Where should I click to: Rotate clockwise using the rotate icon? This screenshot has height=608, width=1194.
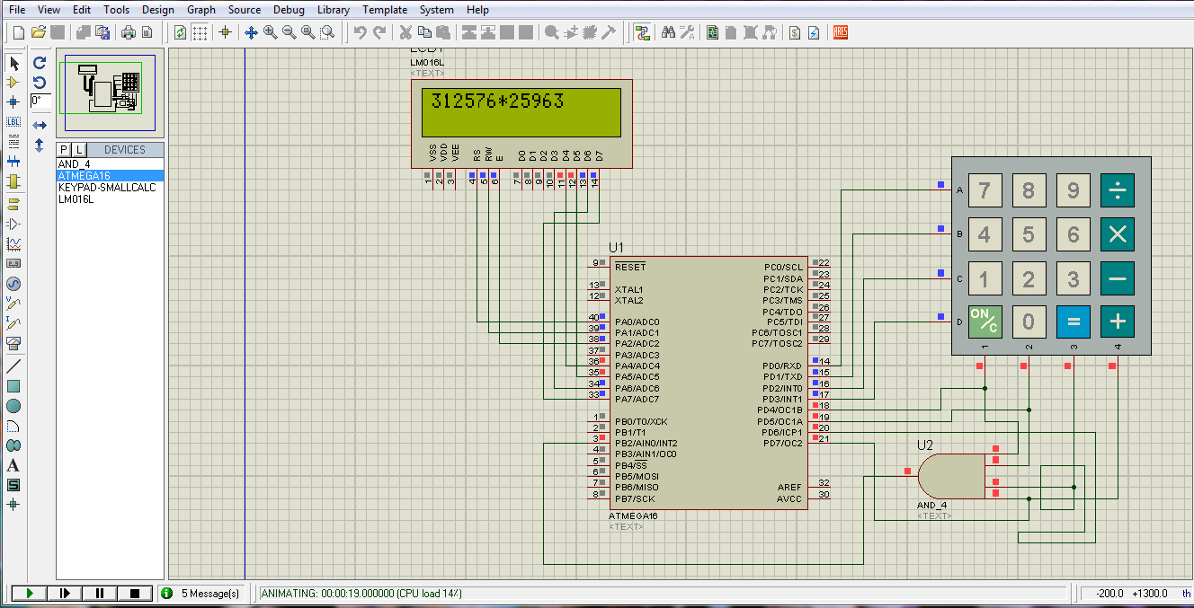(40, 63)
